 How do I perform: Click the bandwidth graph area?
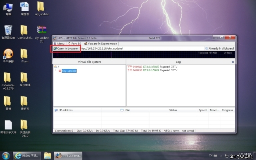coord(144,55)
